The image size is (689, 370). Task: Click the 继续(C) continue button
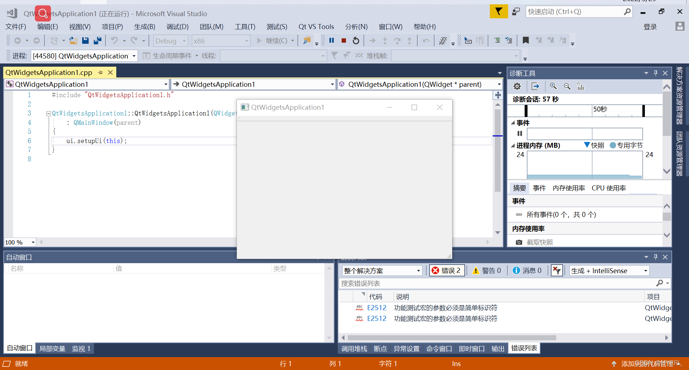(273, 41)
